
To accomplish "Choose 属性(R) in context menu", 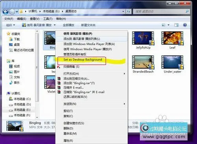I will tap(91, 140).
